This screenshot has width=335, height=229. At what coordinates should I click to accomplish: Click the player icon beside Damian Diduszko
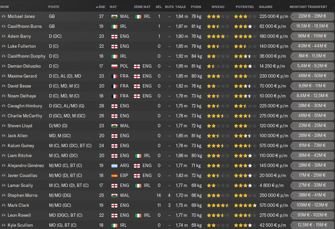(3, 66)
